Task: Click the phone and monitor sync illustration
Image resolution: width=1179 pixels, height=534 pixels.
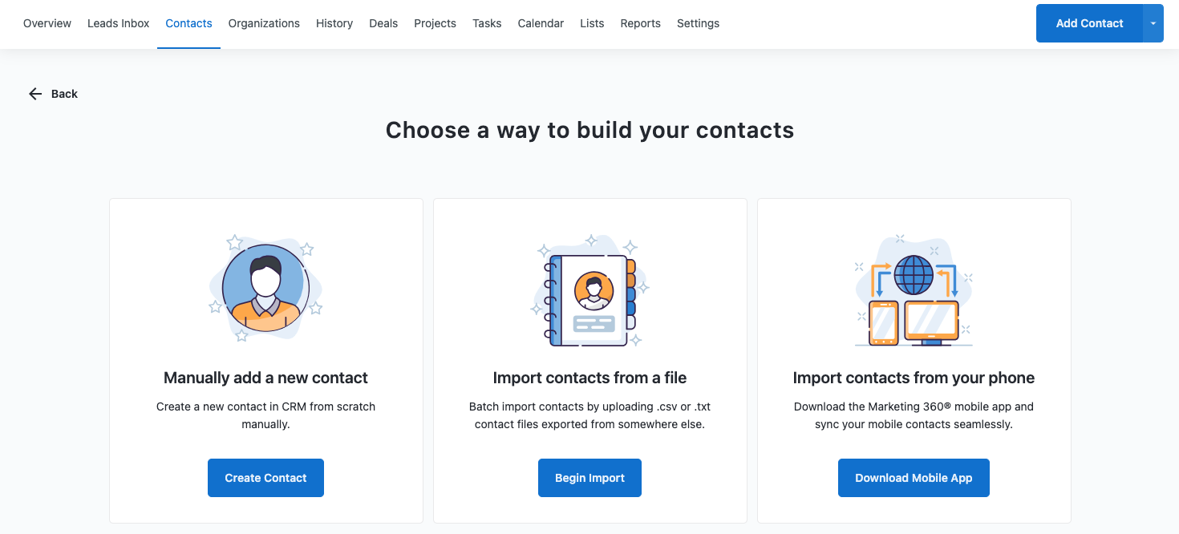Action: tap(914, 291)
